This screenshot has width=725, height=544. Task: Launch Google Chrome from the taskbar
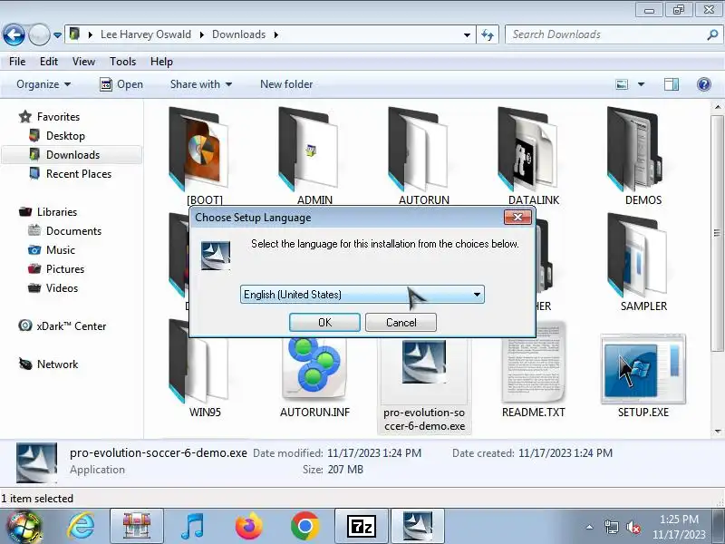304,527
